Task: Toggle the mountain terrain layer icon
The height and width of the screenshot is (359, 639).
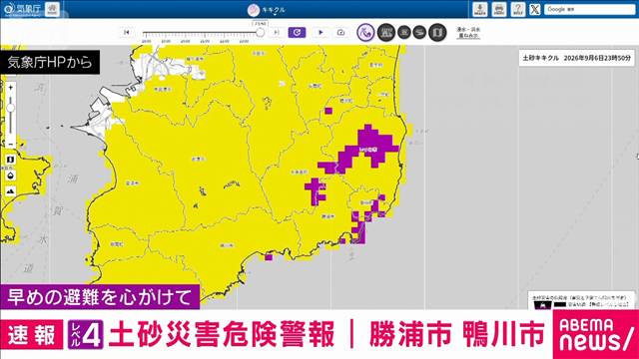Action: click(x=11, y=190)
